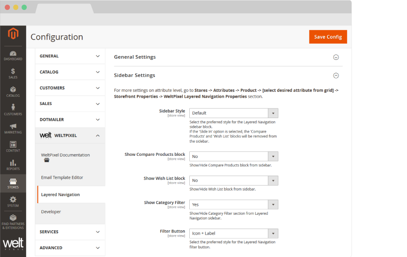
Task: Open the WeltPixel Documentation link
Action: click(65, 155)
